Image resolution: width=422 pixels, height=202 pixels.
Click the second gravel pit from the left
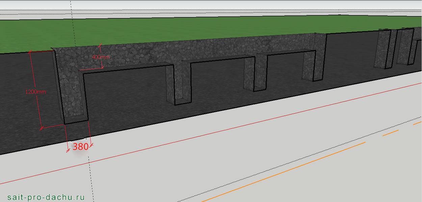(x=178, y=84)
